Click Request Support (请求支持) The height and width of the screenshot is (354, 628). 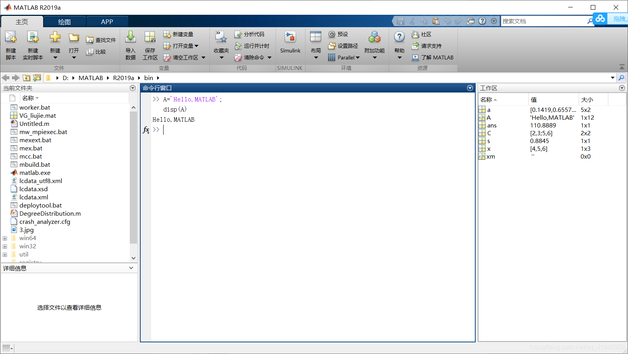[427, 46]
